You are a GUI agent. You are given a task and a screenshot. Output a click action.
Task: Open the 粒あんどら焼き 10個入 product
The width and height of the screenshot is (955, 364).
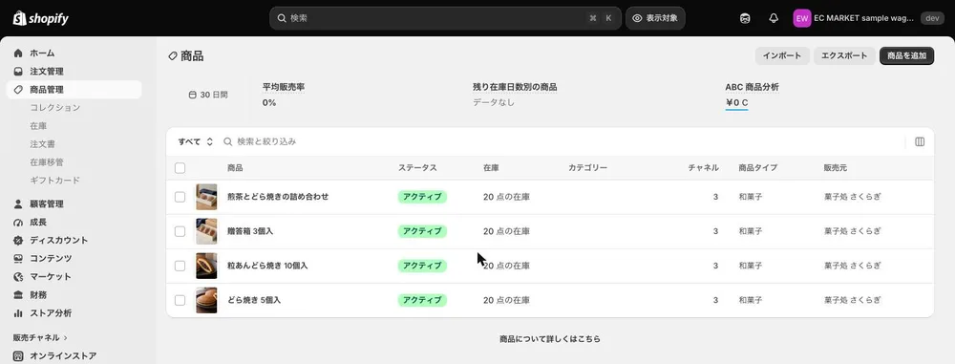pyautogui.click(x=267, y=266)
